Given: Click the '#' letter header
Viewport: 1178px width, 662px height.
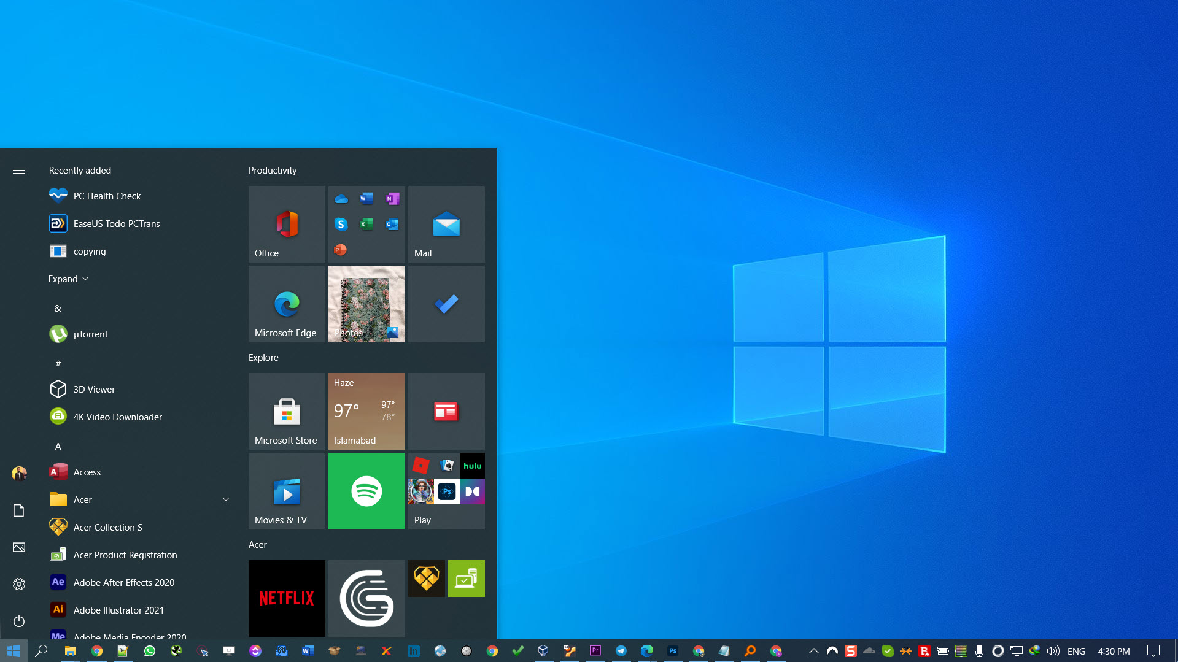Looking at the screenshot, I should click(58, 364).
